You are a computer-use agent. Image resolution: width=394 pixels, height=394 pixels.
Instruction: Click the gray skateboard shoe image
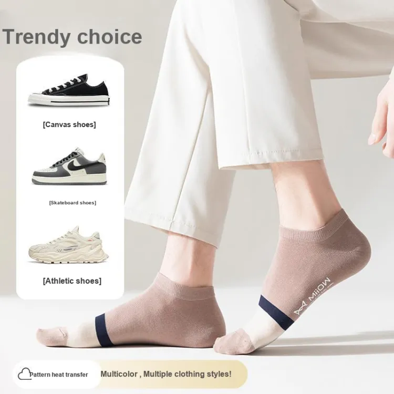pyautogui.click(x=69, y=166)
